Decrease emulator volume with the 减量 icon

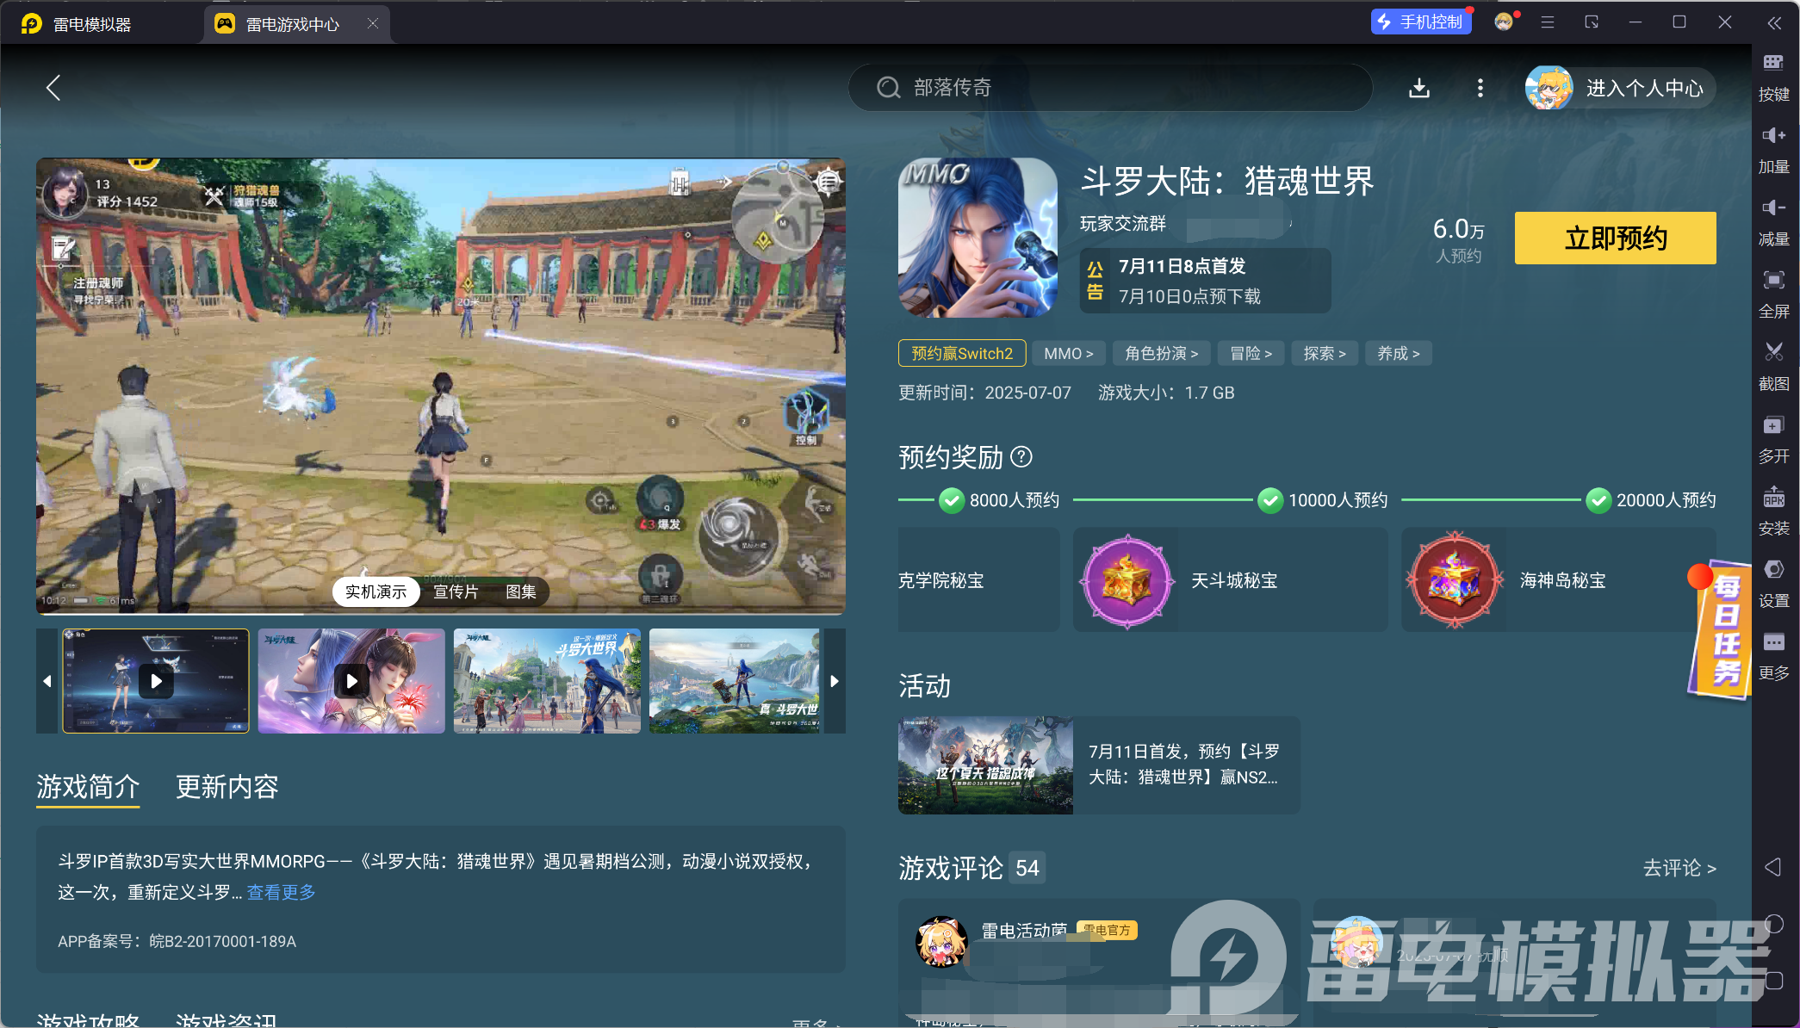coord(1774,220)
